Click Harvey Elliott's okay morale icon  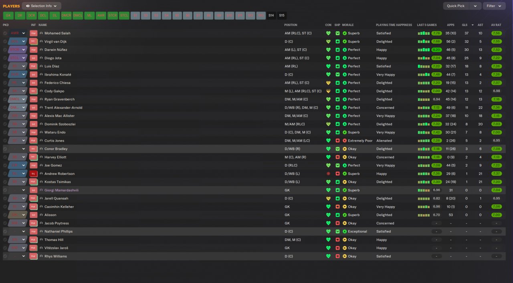pyautogui.click(x=344, y=157)
